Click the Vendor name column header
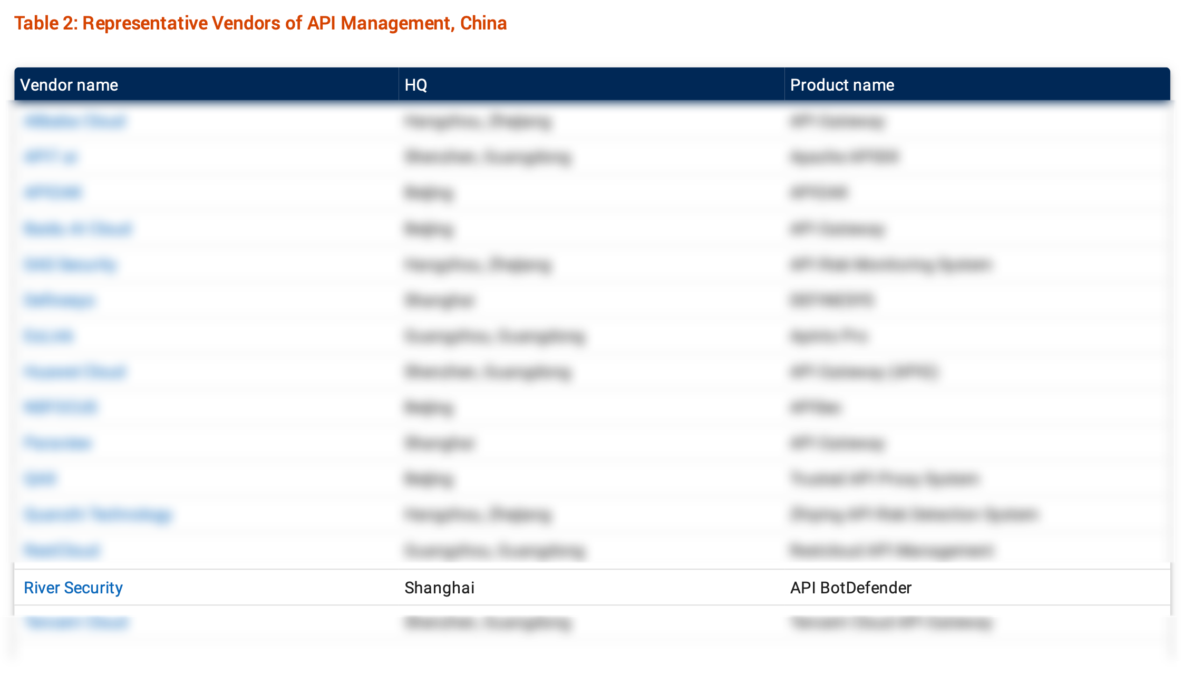The height and width of the screenshot is (684, 1183). tap(69, 85)
